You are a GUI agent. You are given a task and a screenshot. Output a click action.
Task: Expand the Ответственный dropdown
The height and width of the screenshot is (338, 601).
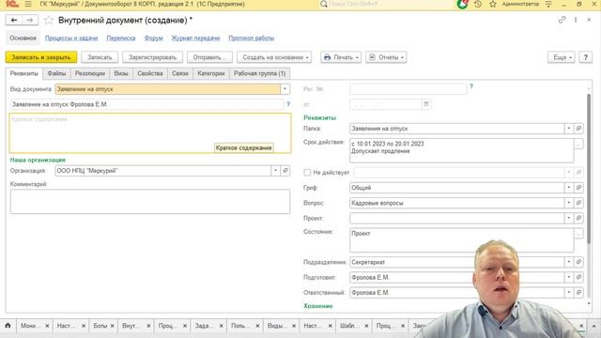point(569,292)
